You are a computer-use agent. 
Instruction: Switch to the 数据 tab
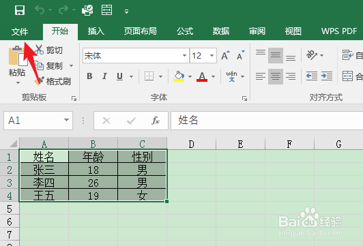221,31
